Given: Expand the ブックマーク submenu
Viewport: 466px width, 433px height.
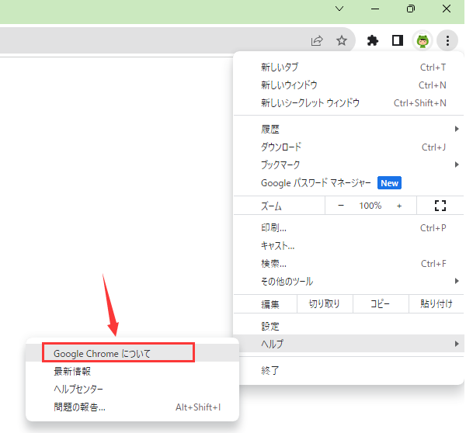Looking at the screenshot, I should (349, 165).
